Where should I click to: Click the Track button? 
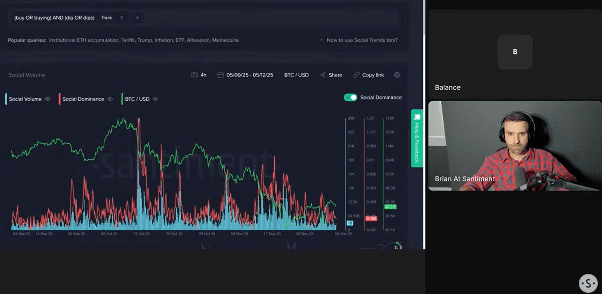(x=106, y=18)
